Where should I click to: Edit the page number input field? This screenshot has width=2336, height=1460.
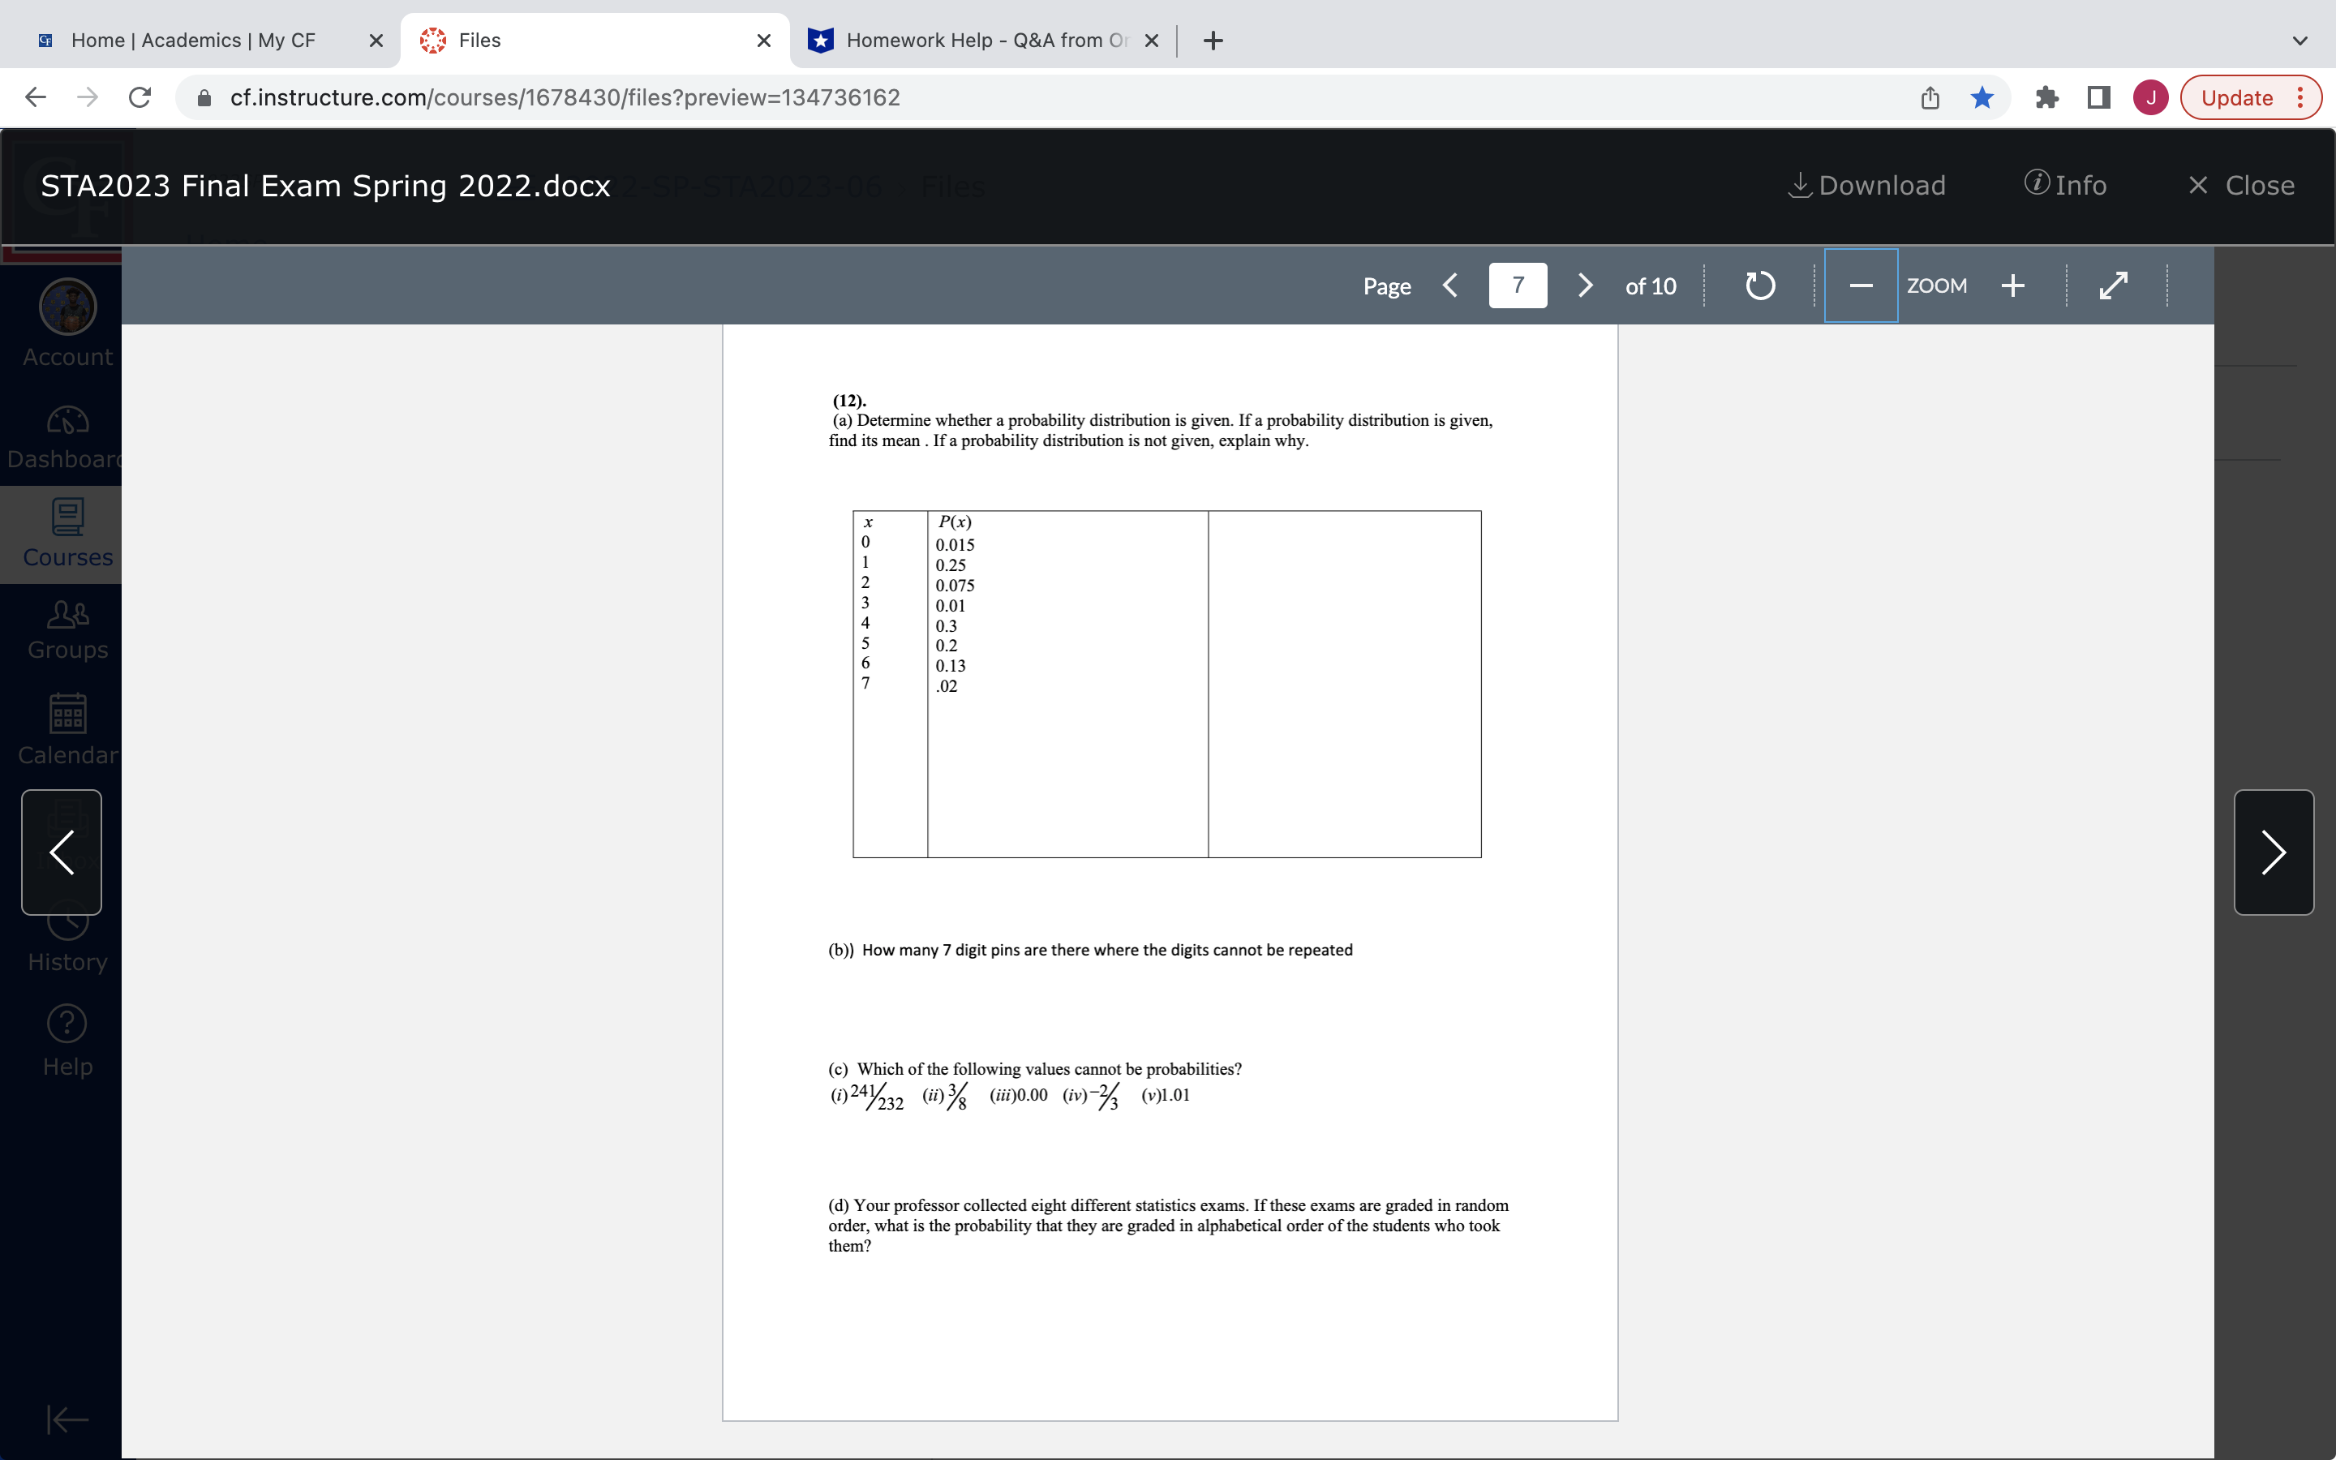tap(1518, 285)
